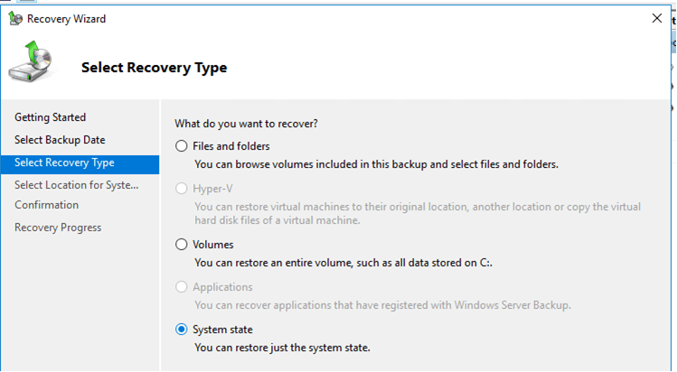677x372 pixels.
Task: Jump to the Confirmation step
Action: [47, 205]
